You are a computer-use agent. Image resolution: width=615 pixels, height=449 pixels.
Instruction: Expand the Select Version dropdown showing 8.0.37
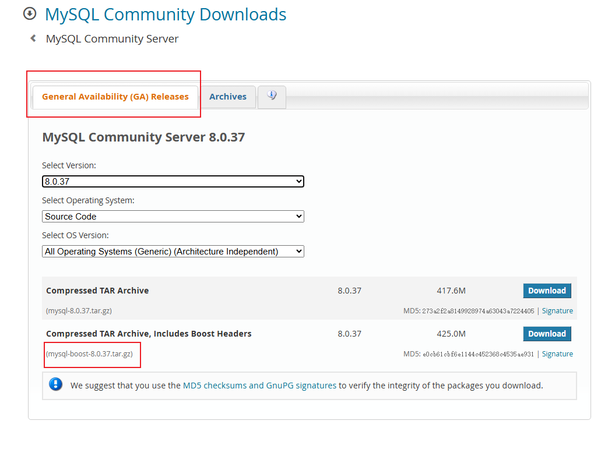tap(173, 182)
